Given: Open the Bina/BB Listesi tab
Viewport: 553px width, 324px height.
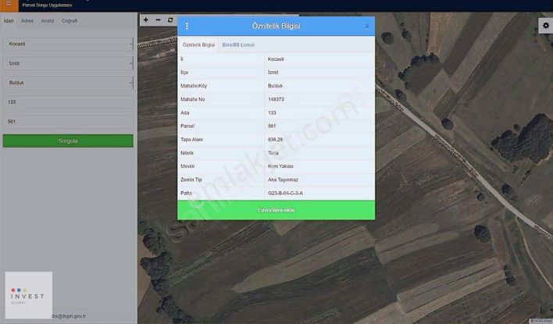Looking at the screenshot, I should click(238, 45).
